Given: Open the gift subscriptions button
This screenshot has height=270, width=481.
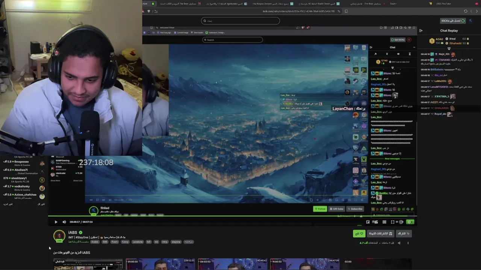Looking at the screenshot, I should click(x=381, y=234).
